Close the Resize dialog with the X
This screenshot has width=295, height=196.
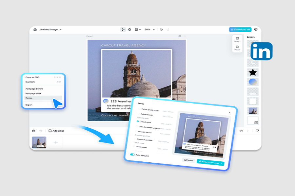[229, 112]
